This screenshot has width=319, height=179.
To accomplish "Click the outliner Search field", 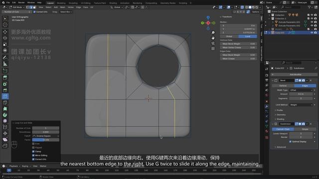I will point(291,7).
